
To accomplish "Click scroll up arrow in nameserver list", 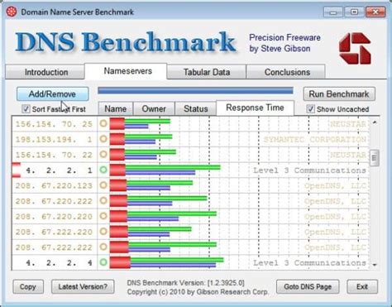I will click(x=375, y=122).
